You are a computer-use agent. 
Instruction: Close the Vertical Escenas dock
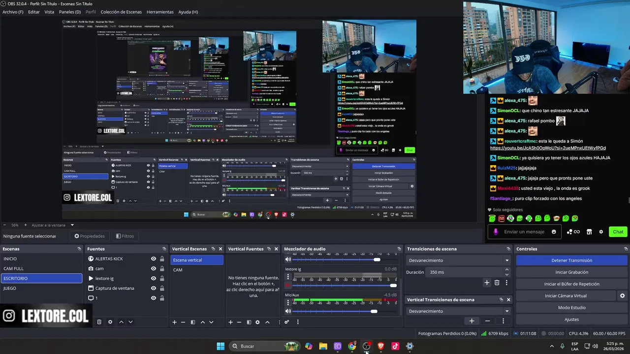220,249
